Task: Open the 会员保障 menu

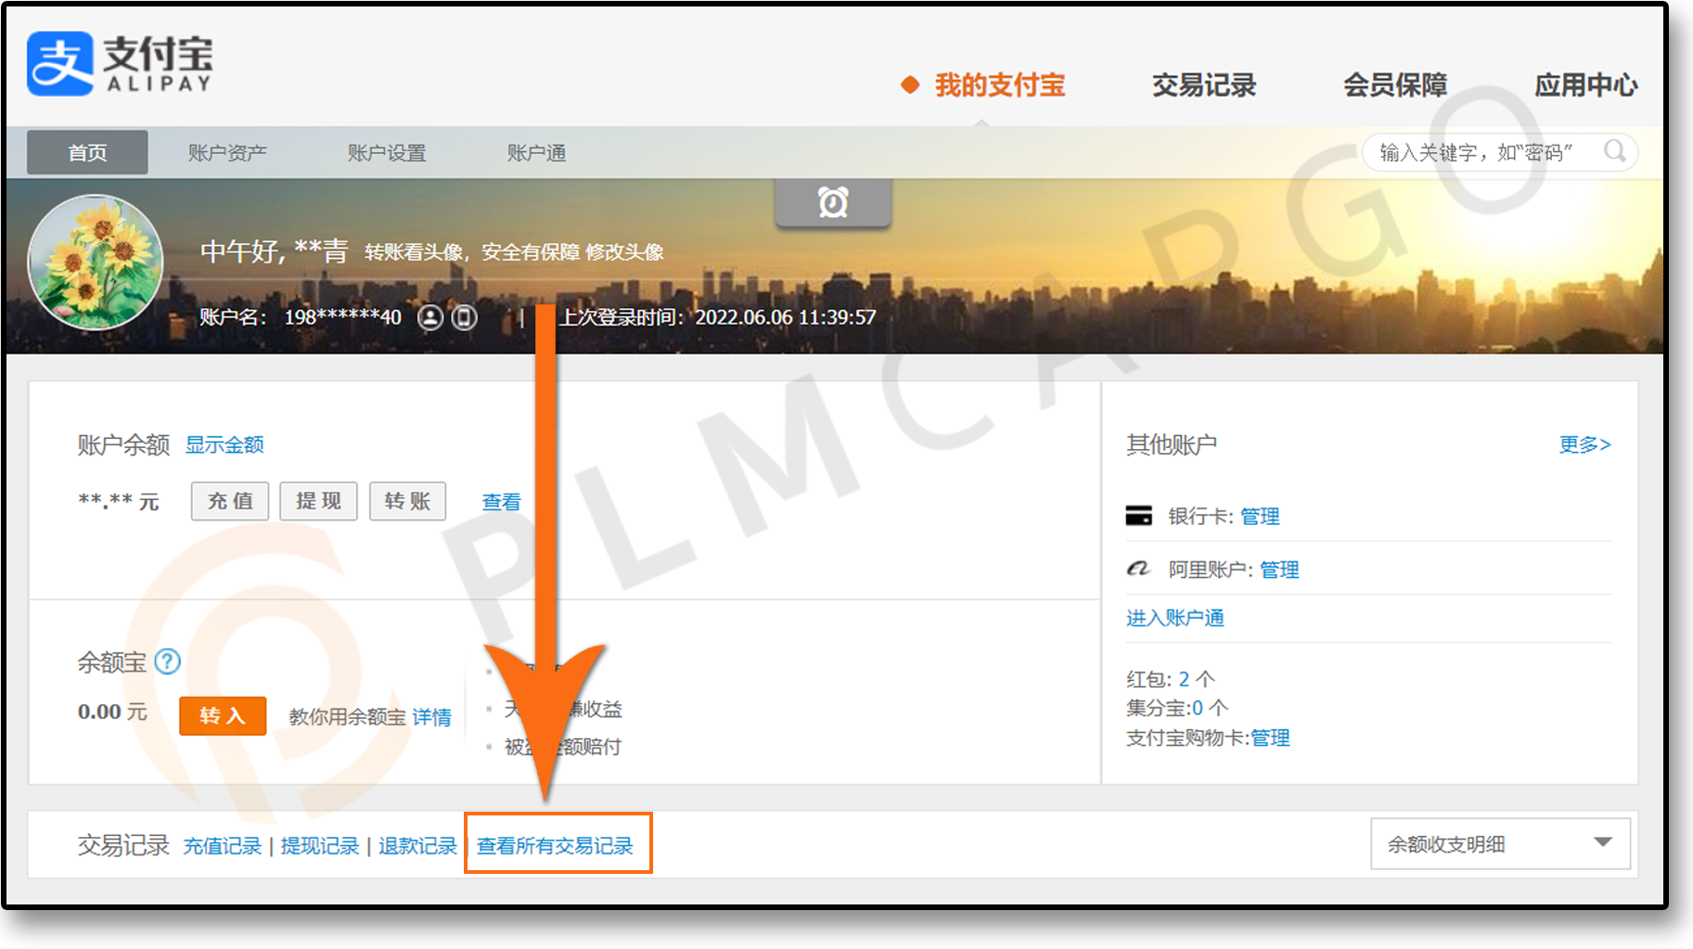Action: [x=1395, y=85]
